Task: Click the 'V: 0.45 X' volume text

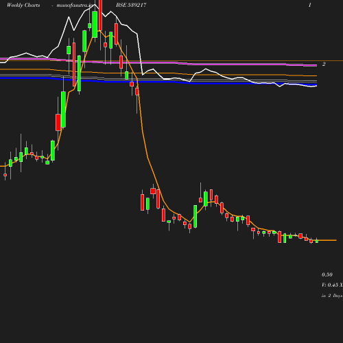Action: tap(332, 285)
